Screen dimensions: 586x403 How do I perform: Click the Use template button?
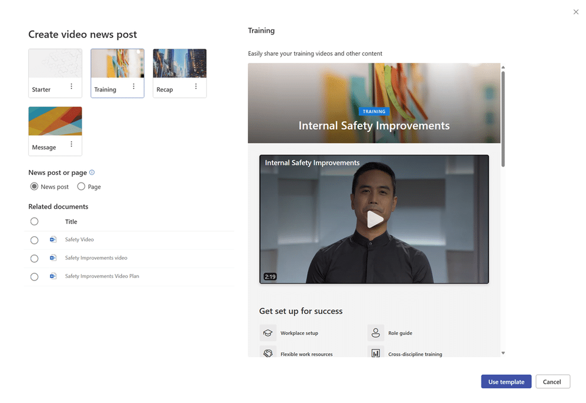[506, 381]
